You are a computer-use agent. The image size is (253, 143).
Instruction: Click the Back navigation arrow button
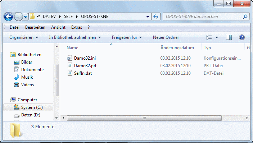[x=8, y=17]
